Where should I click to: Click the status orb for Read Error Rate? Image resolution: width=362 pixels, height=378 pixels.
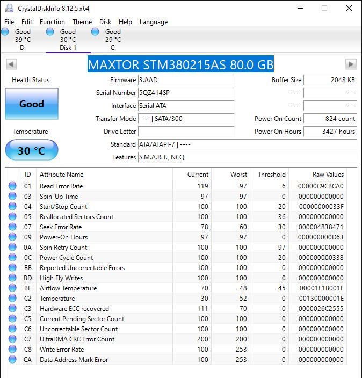(x=12, y=186)
